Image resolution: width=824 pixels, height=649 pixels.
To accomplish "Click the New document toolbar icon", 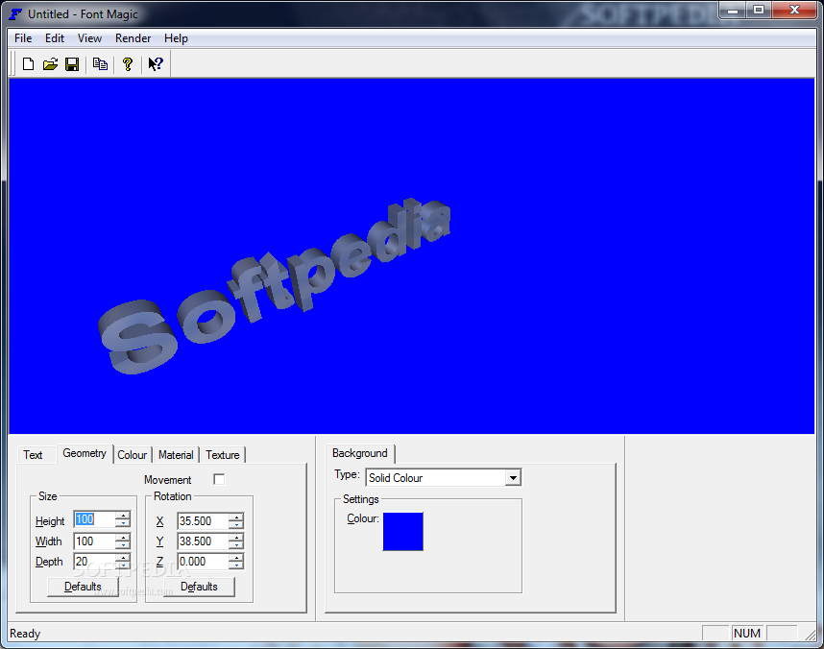I will pyautogui.click(x=29, y=64).
